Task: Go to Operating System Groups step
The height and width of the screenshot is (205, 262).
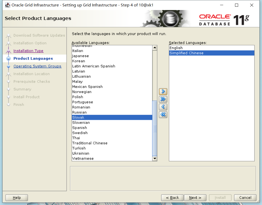Action: (x=38, y=66)
